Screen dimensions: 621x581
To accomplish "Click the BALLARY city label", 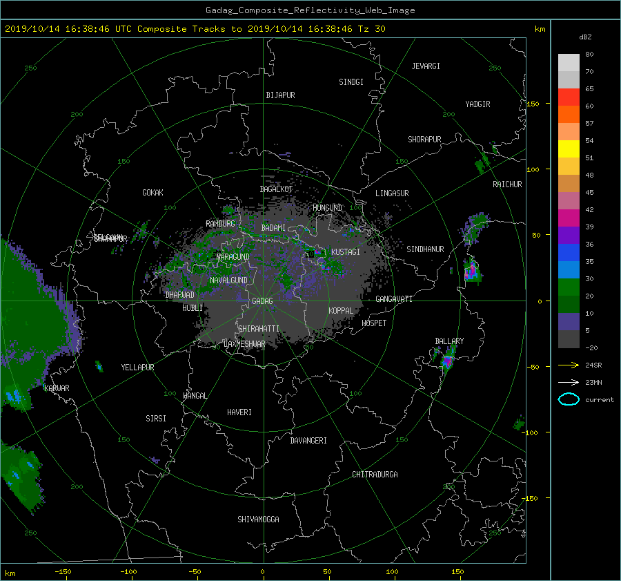I will pyautogui.click(x=449, y=341).
